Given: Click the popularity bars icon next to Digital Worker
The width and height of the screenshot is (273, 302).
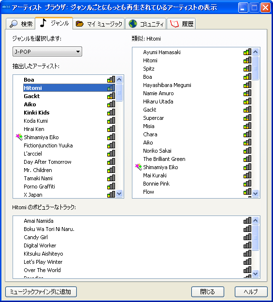Looking at the screenshot, I should click(x=247, y=245).
